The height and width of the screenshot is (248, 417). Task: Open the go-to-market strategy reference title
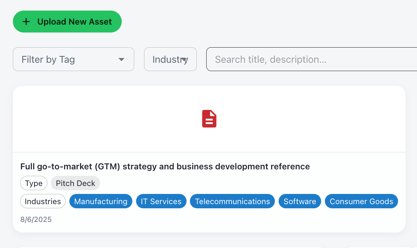point(165,166)
